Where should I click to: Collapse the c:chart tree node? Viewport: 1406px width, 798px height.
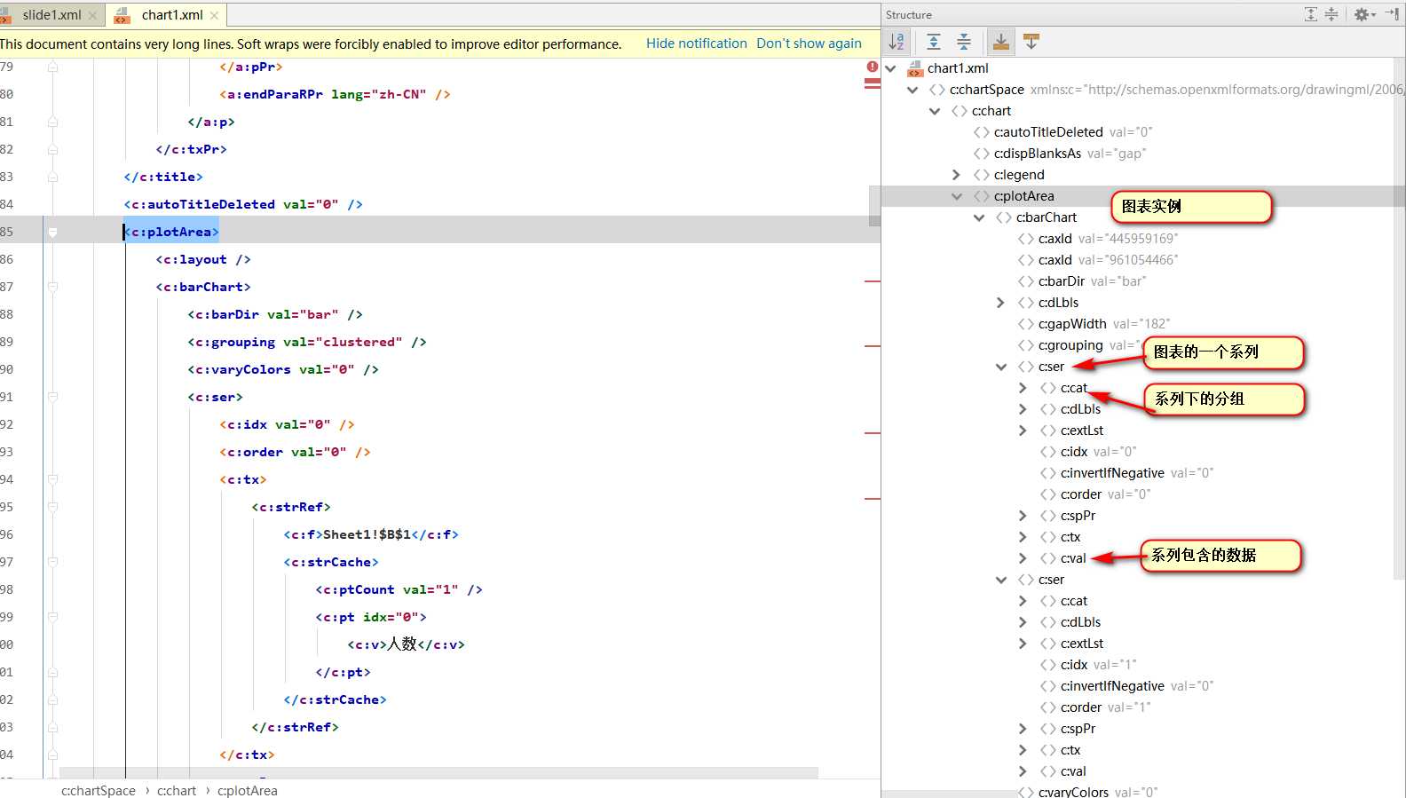click(935, 111)
